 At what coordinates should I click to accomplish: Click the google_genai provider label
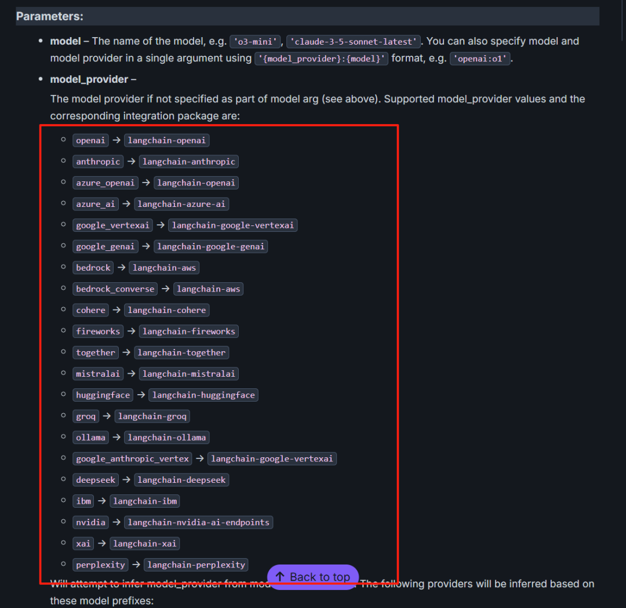tap(105, 246)
